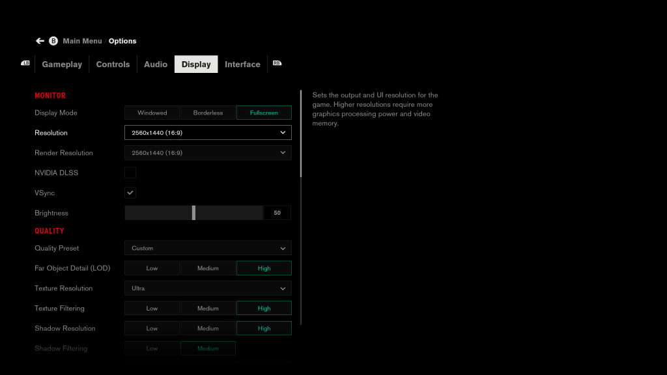Click the B controller button icon

[53, 41]
